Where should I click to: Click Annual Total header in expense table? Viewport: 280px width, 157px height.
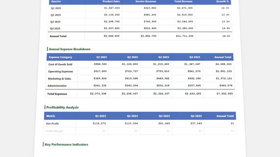(223, 57)
